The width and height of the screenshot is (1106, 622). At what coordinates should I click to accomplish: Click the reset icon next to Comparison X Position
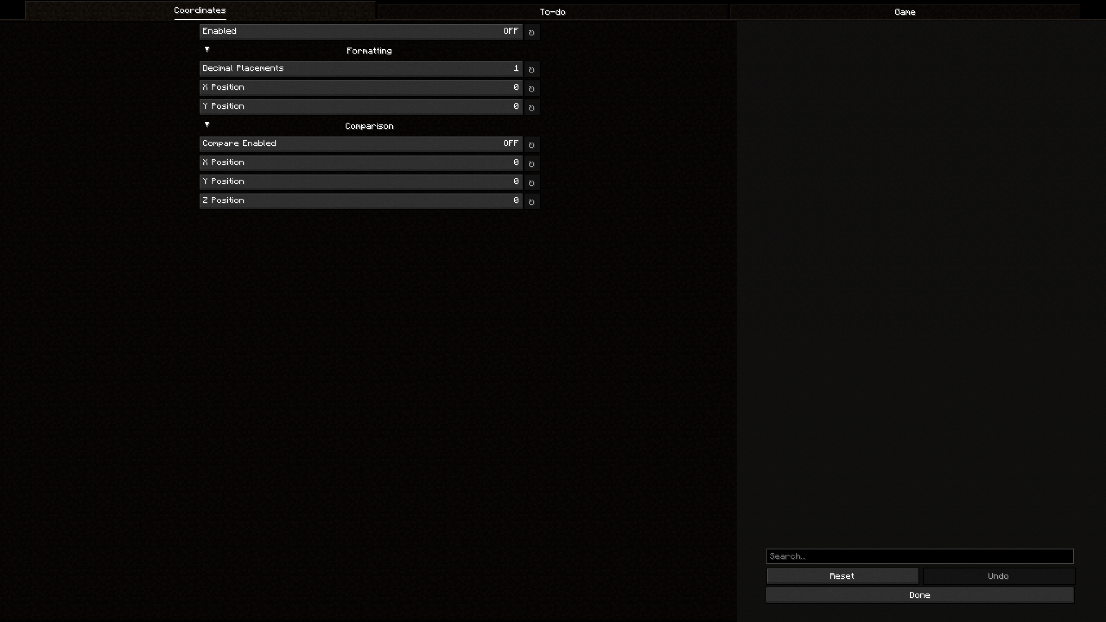pyautogui.click(x=531, y=162)
